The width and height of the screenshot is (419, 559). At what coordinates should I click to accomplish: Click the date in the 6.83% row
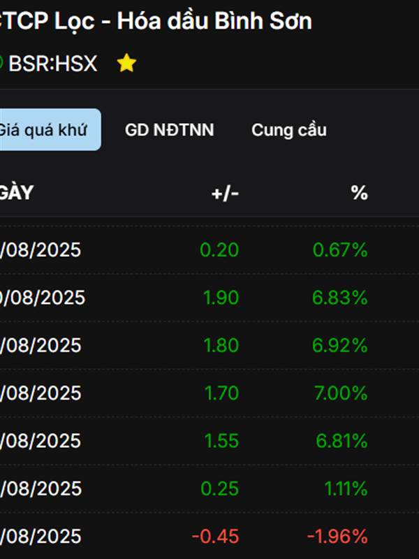click(x=43, y=298)
